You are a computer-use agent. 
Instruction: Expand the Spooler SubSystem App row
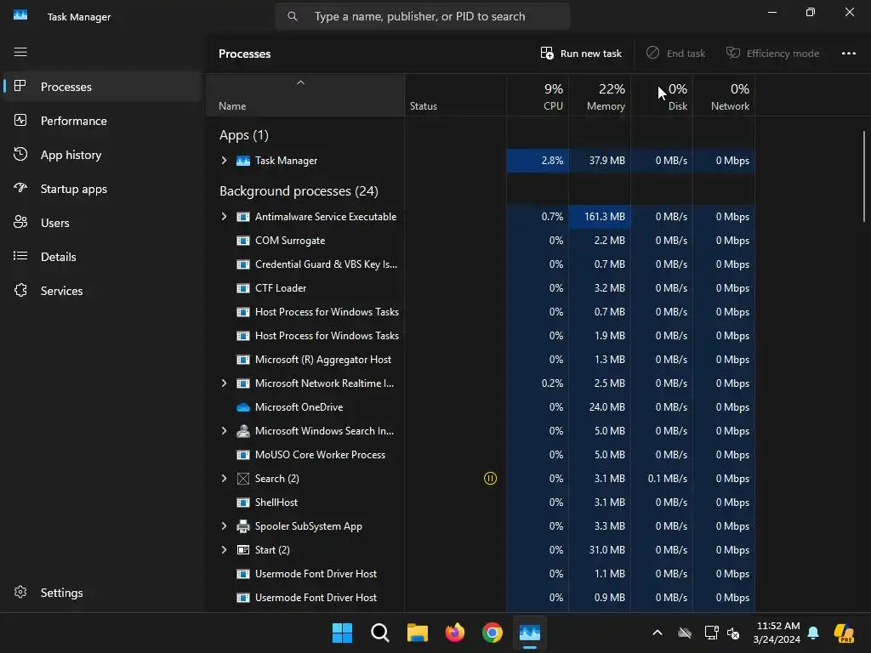pos(224,525)
